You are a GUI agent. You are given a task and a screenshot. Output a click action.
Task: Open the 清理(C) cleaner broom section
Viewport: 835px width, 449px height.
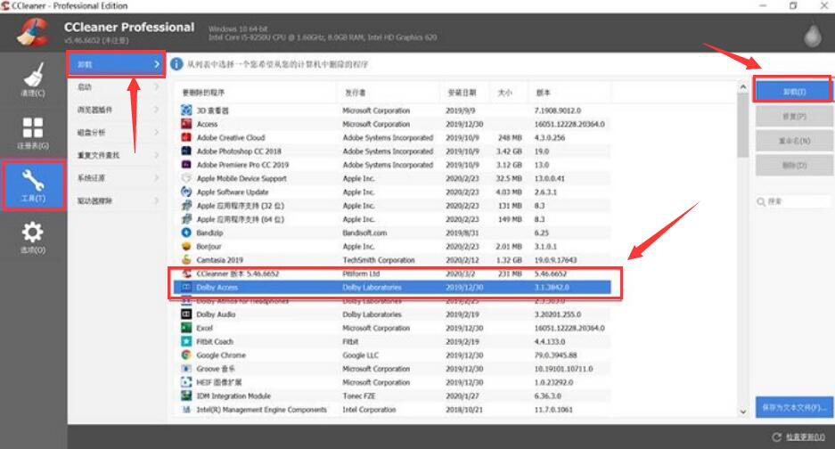33,79
